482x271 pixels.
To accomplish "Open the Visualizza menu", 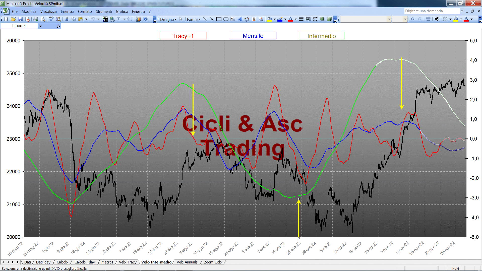I will coord(48,12).
